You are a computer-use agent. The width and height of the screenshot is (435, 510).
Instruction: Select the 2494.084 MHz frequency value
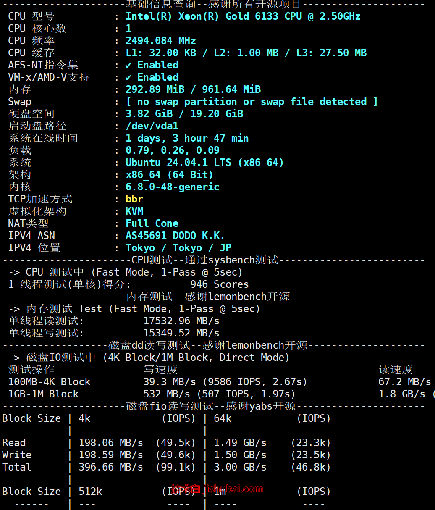point(160,41)
